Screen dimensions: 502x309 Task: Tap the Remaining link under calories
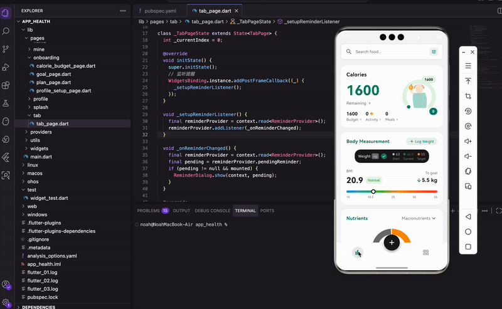pyautogui.click(x=358, y=103)
